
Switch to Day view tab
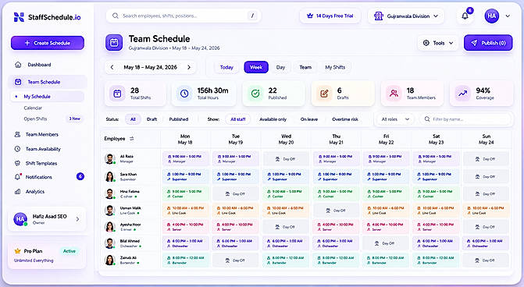point(280,67)
